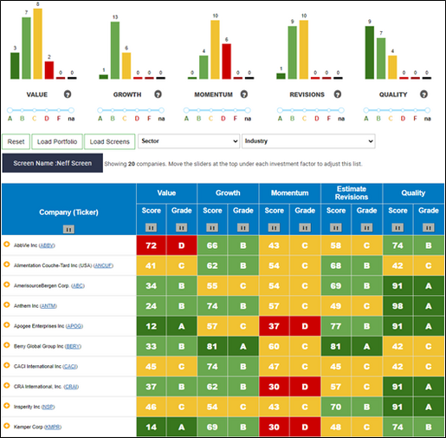Open the ABBV ticker link
The image size is (446, 438).
[x=47, y=245]
